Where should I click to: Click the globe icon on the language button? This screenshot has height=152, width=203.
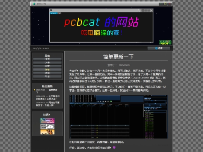[156, 48]
